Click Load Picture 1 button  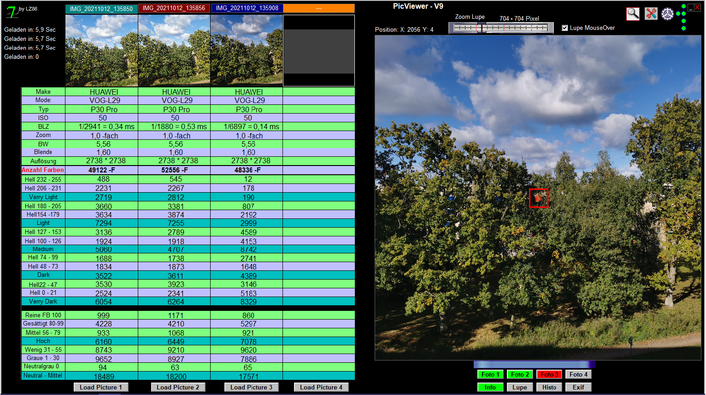(101, 387)
